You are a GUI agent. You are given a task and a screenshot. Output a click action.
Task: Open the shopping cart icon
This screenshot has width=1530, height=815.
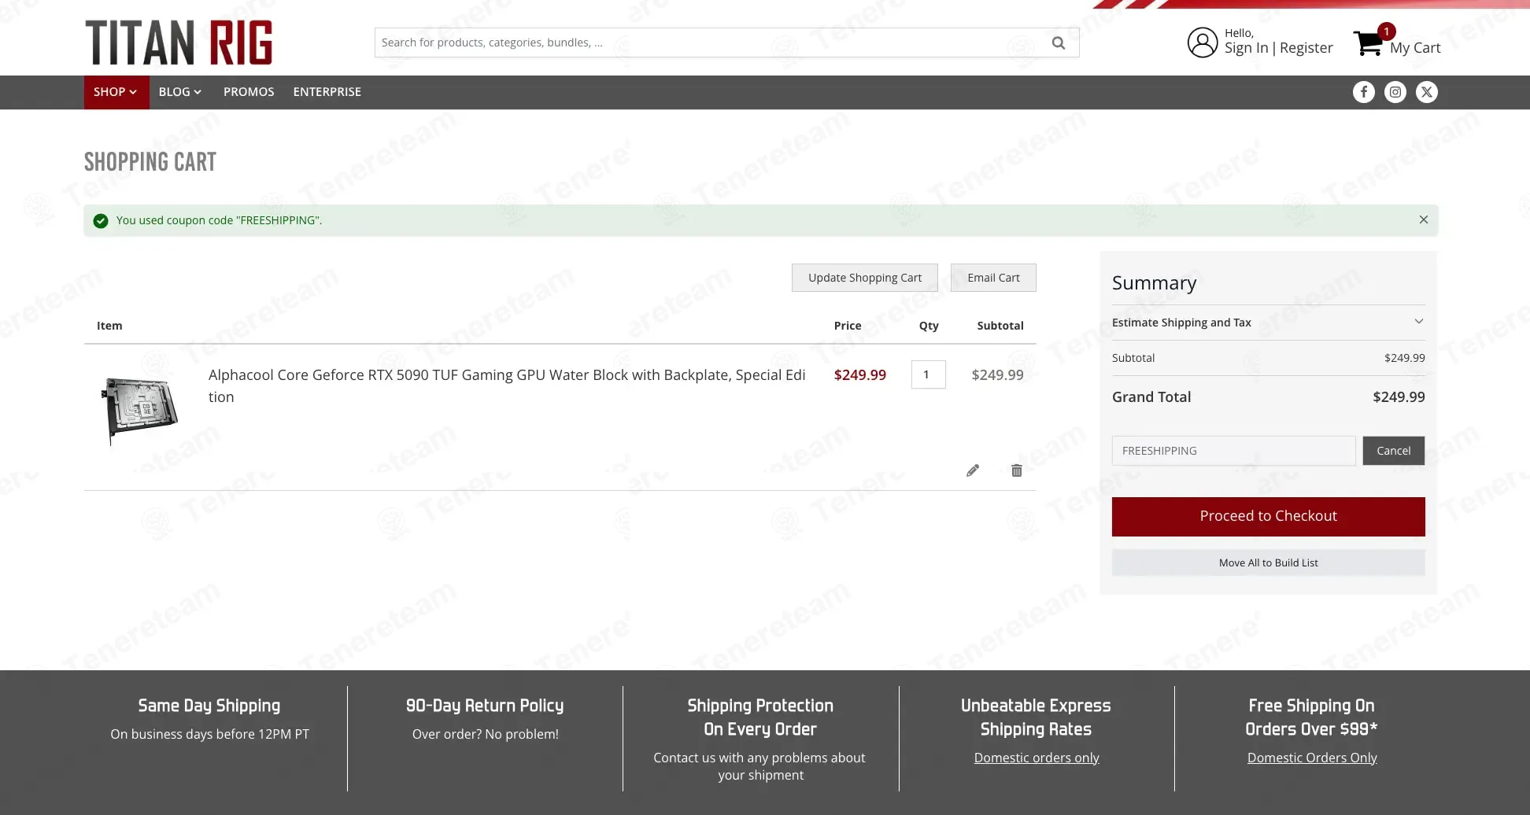point(1369,43)
